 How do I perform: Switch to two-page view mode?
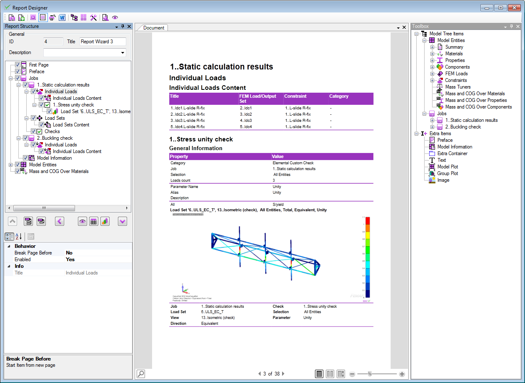tap(330, 374)
